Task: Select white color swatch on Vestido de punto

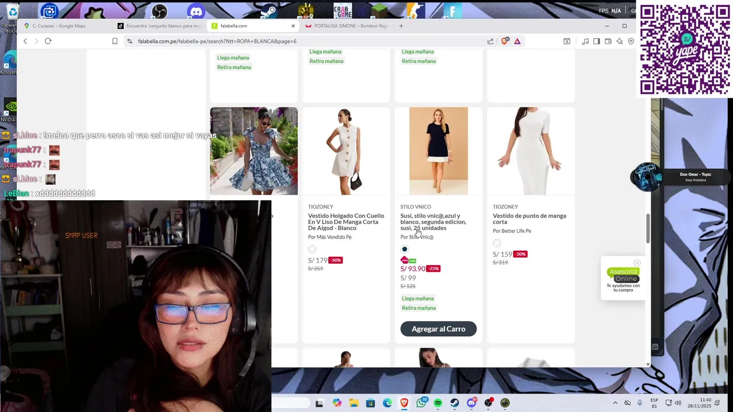Action: (x=497, y=243)
